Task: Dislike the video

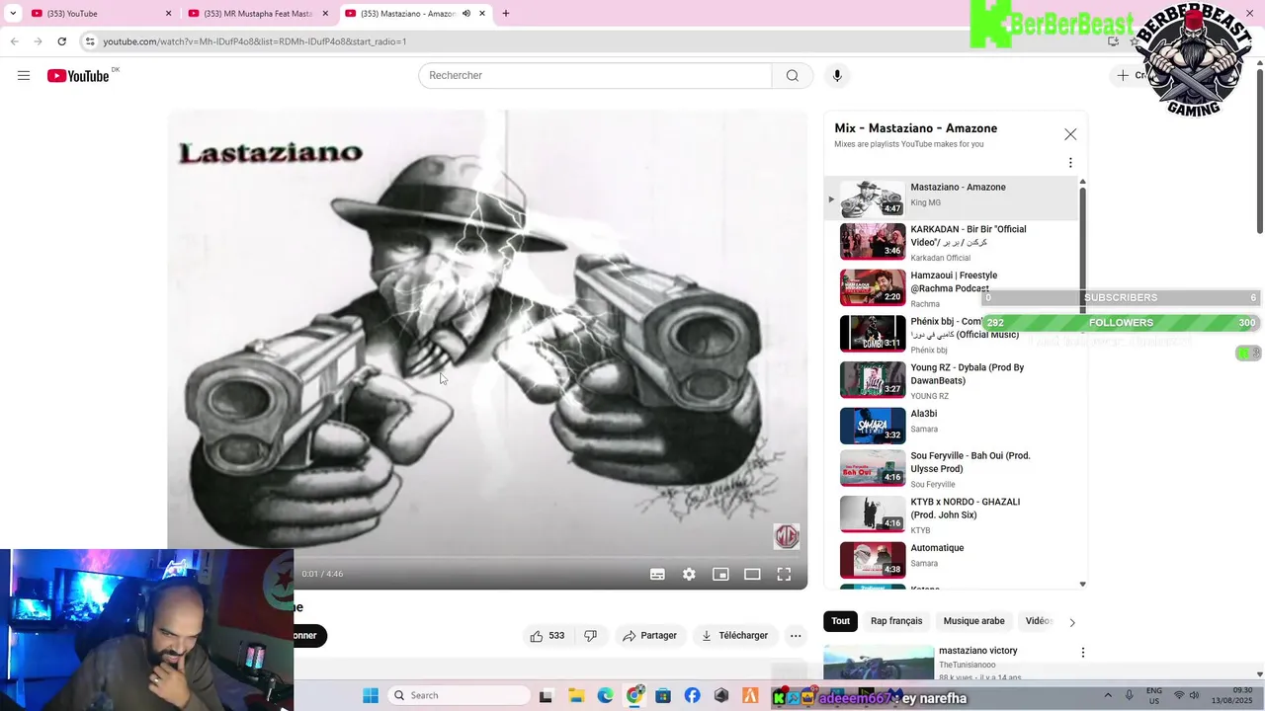Action: tap(591, 636)
